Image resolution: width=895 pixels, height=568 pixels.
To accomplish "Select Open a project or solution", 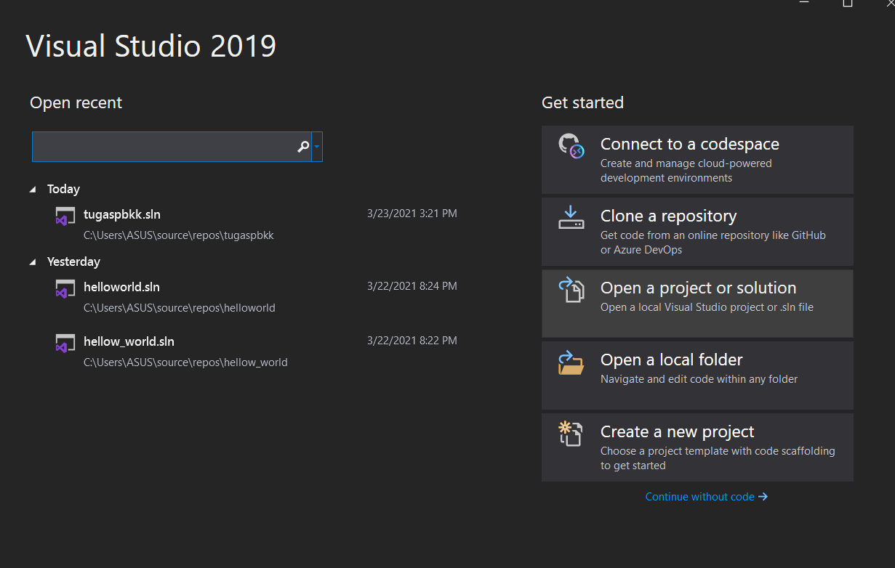I will click(697, 304).
